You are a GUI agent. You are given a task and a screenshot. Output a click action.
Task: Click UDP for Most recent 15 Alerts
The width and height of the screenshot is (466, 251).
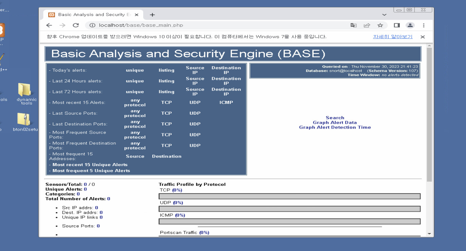coord(195,102)
